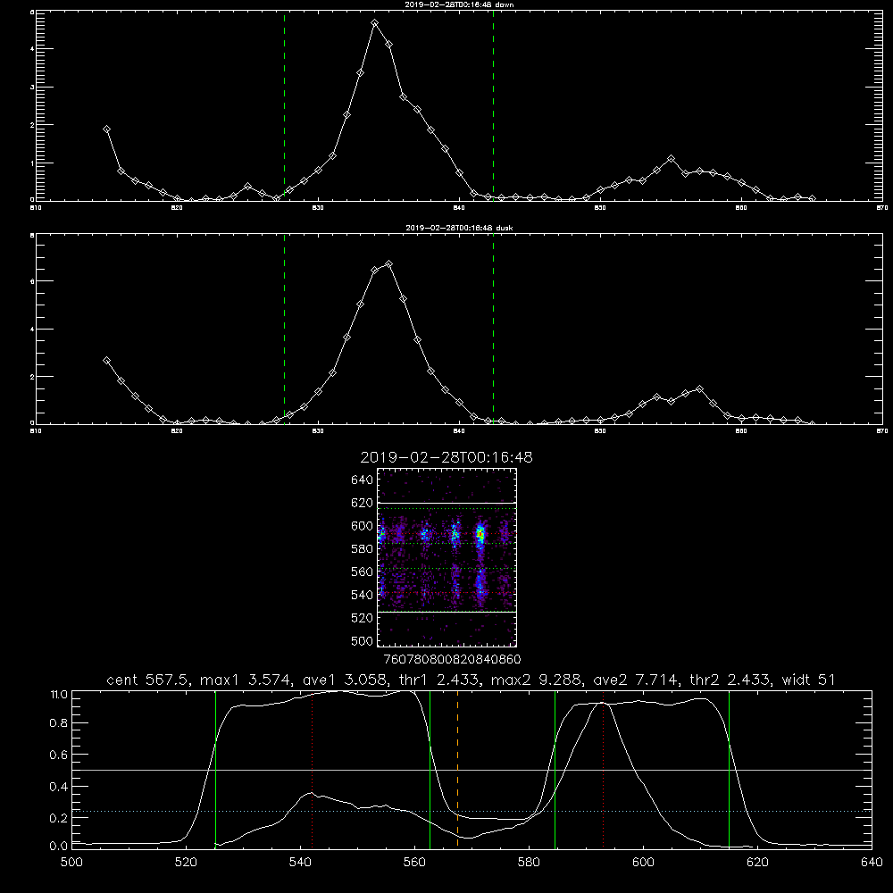Select the green vertical line at 615
The image size is (893, 893).
click(x=729, y=770)
